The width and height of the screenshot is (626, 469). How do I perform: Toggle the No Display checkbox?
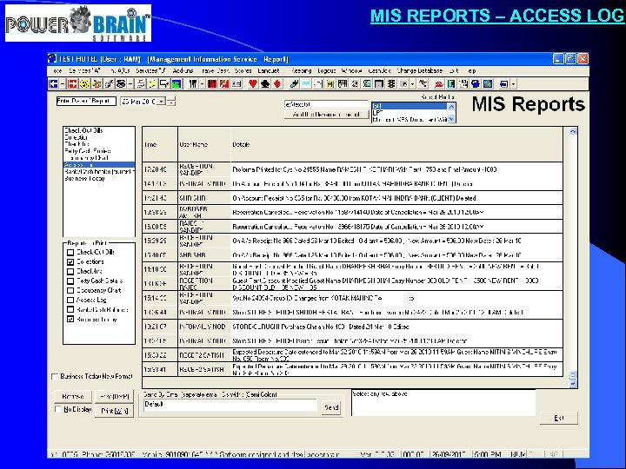(x=58, y=410)
